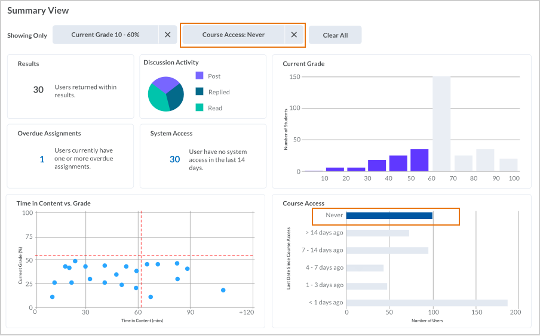Click the < 1 days ago access bar

(x=427, y=303)
